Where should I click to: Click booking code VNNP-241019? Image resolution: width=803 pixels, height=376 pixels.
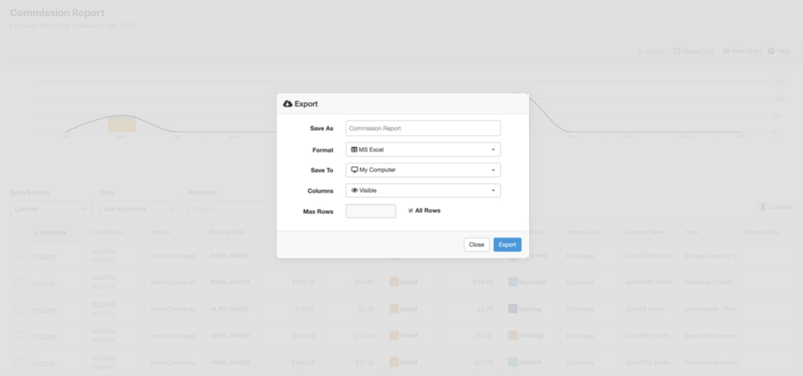pyautogui.click(x=230, y=363)
